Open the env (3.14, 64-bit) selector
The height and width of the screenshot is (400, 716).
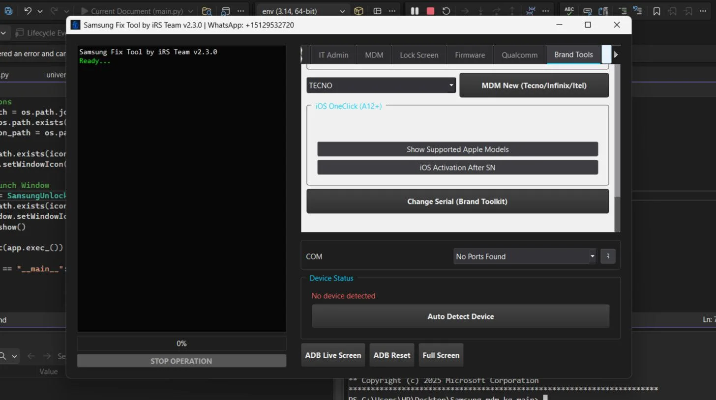303,11
